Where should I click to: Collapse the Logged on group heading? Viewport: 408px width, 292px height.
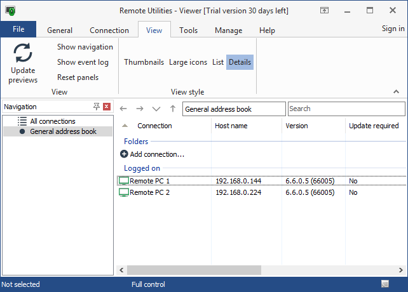click(x=142, y=168)
